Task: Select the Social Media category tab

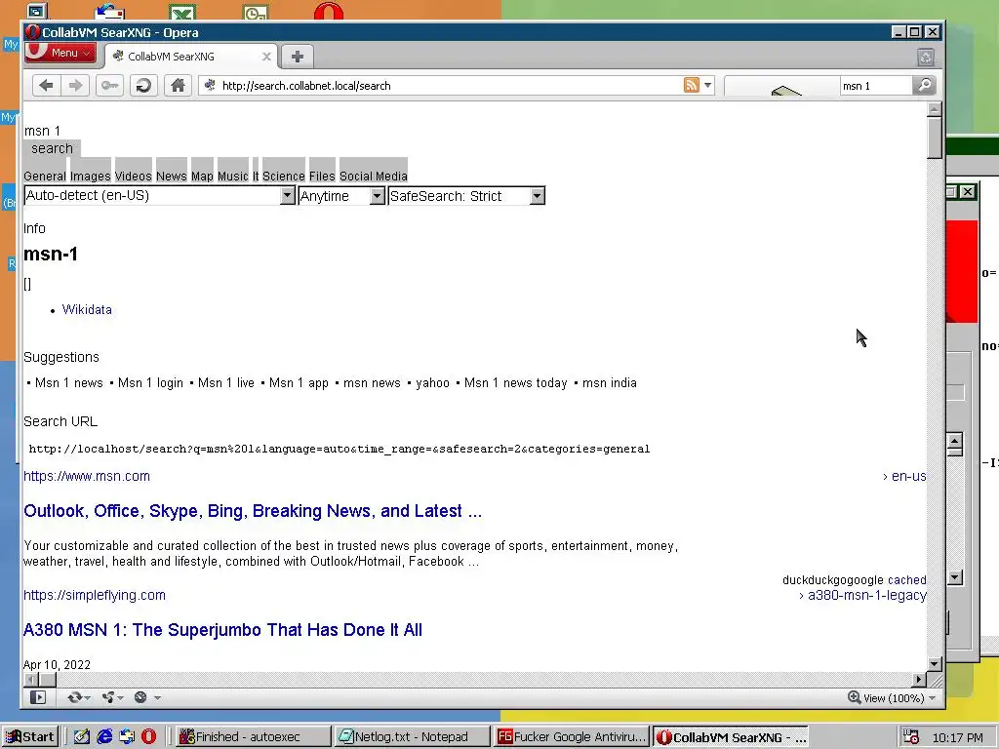Action: pyautogui.click(x=374, y=176)
